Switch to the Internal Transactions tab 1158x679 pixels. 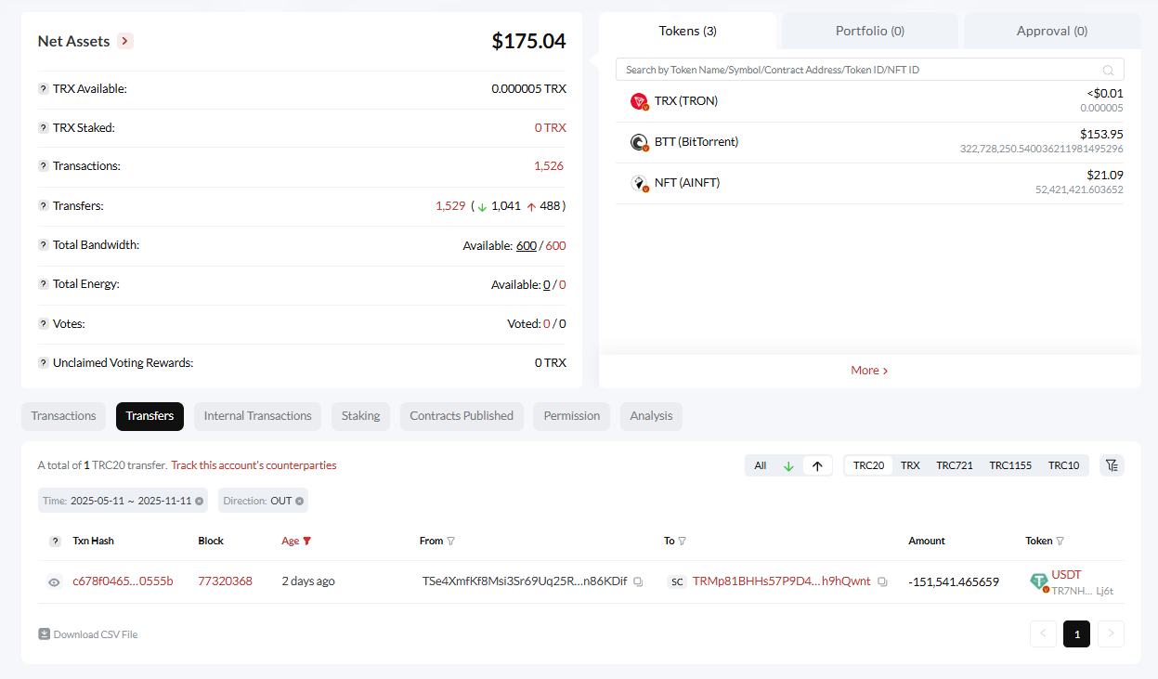click(257, 416)
